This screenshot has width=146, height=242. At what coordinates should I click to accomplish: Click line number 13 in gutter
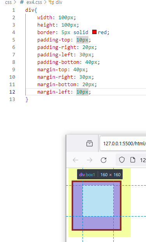tap(12, 99)
